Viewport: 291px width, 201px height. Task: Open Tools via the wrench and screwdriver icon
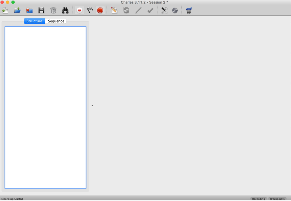[164, 11]
